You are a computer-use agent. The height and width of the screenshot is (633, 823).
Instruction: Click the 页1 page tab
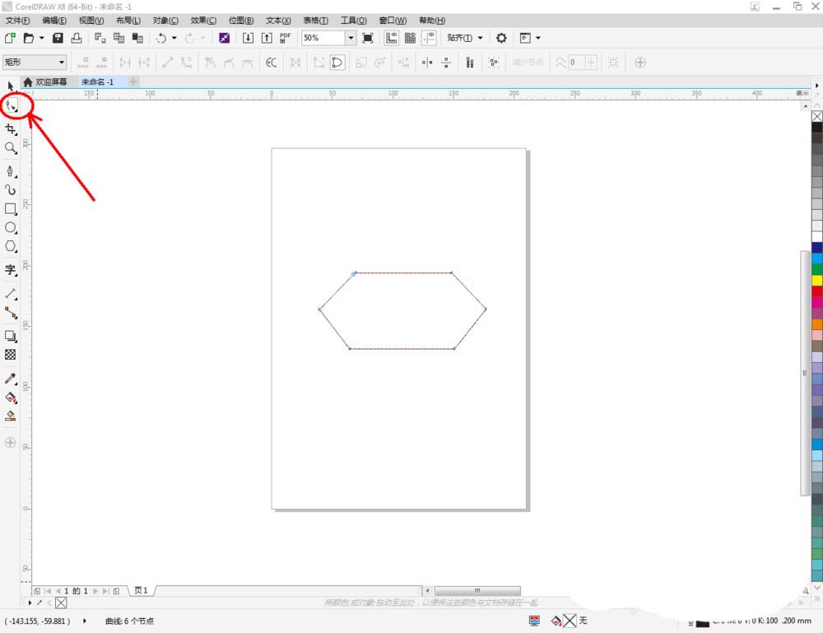pyautogui.click(x=141, y=591)
